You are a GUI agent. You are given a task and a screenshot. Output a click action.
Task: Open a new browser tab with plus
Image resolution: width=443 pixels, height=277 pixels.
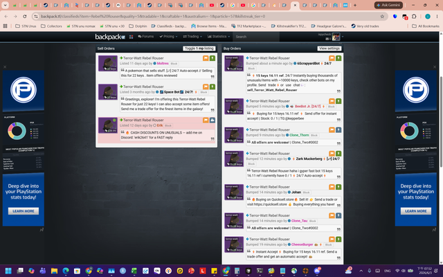(355, 5)
